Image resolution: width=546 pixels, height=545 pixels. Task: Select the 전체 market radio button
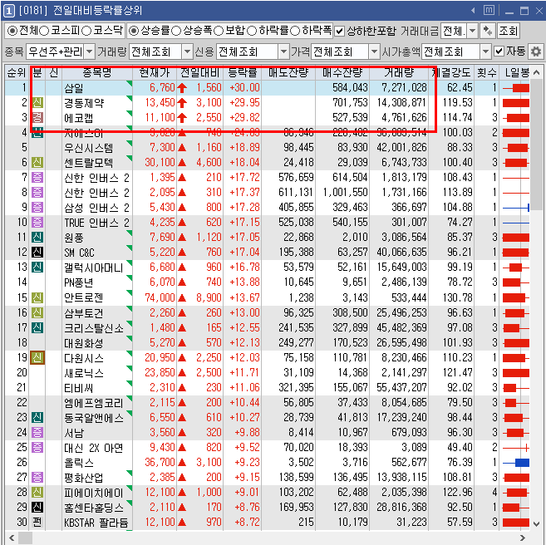(x=12, y=31)
